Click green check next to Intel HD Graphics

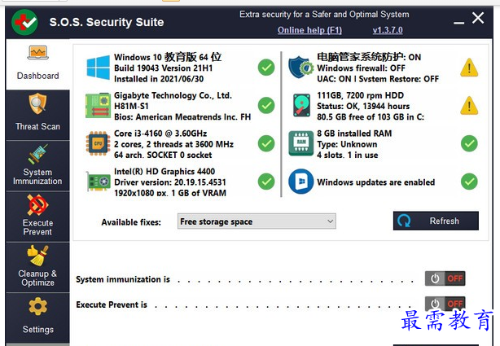[x=266, y=182]
